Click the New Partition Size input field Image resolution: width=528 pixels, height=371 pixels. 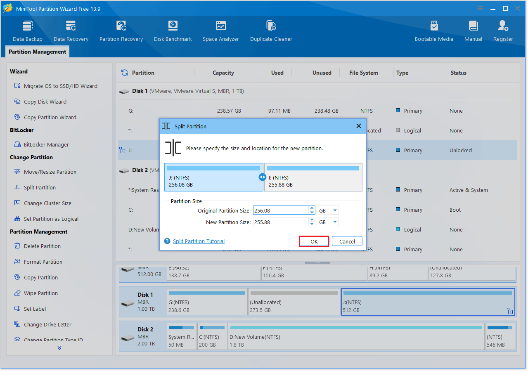click(x=281, y=222)
